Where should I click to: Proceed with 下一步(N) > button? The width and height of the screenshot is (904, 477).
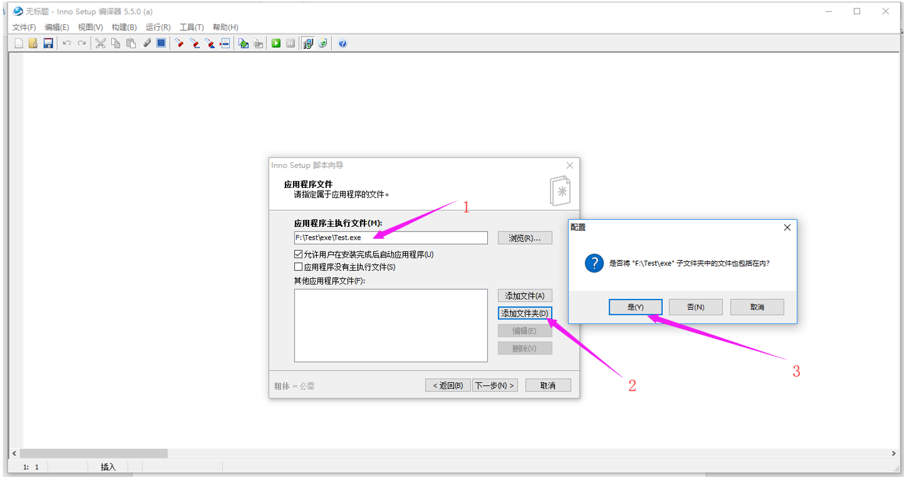pos(495,385)
